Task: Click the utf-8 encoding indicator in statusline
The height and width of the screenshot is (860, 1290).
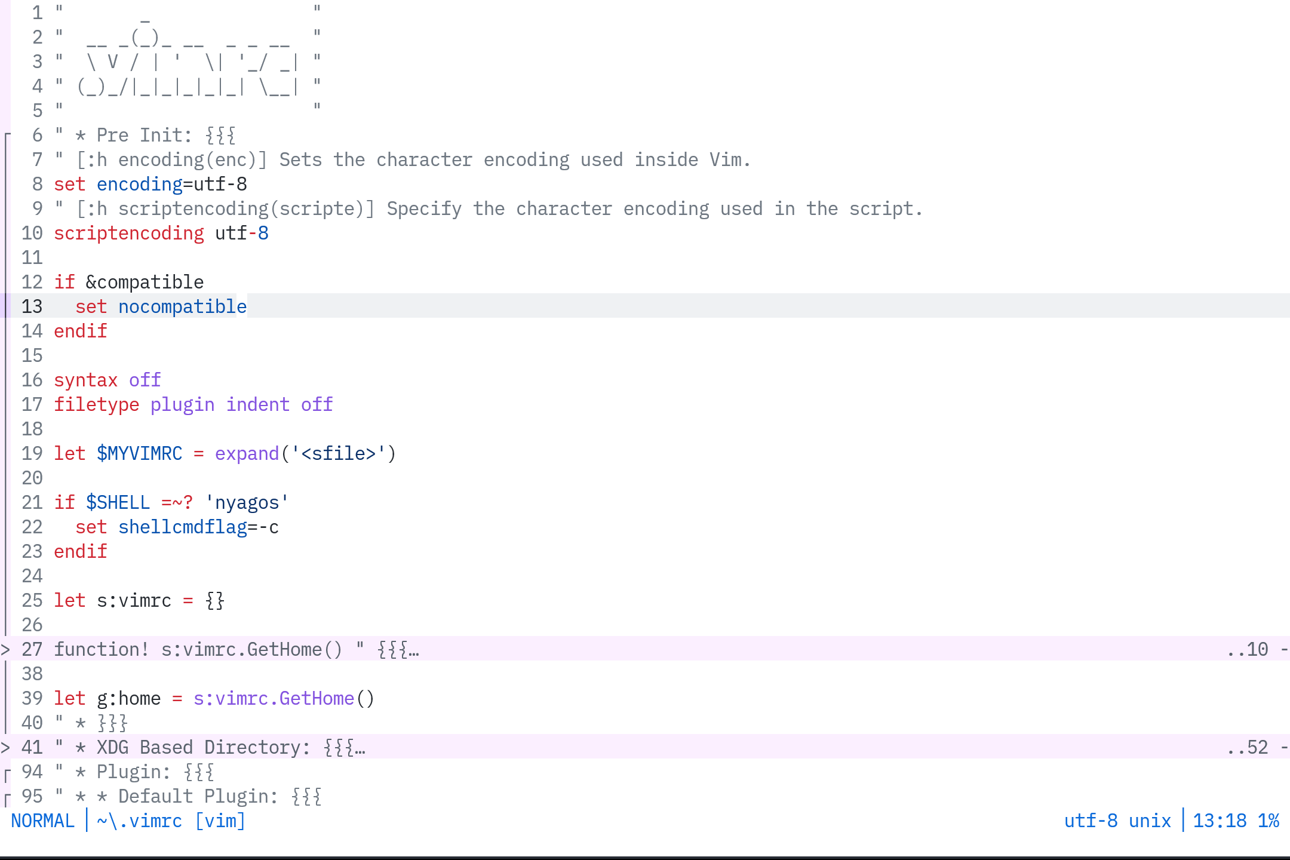Action: (1091, 821)
